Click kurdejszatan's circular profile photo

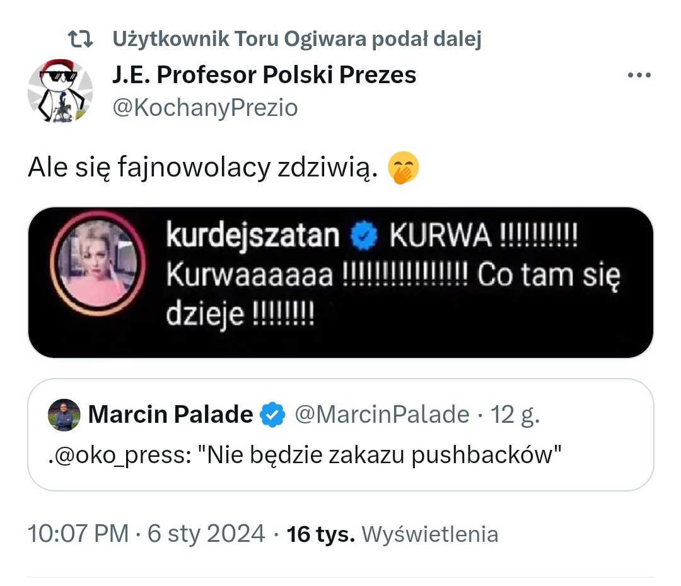pyautogui.click(x=98, y=263)
